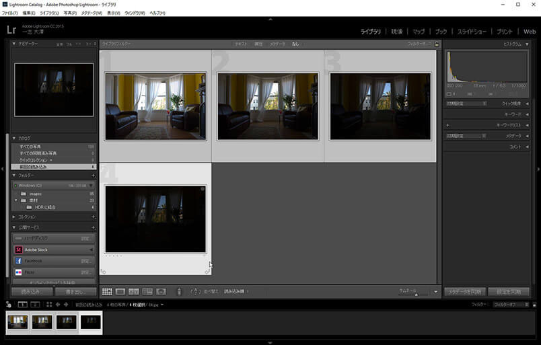Switch to 現像 (Develop) module
The image size is (541, 345).
tap(397, 32)
